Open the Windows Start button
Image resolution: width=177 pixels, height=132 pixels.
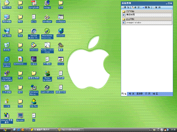tap(6, 130)
